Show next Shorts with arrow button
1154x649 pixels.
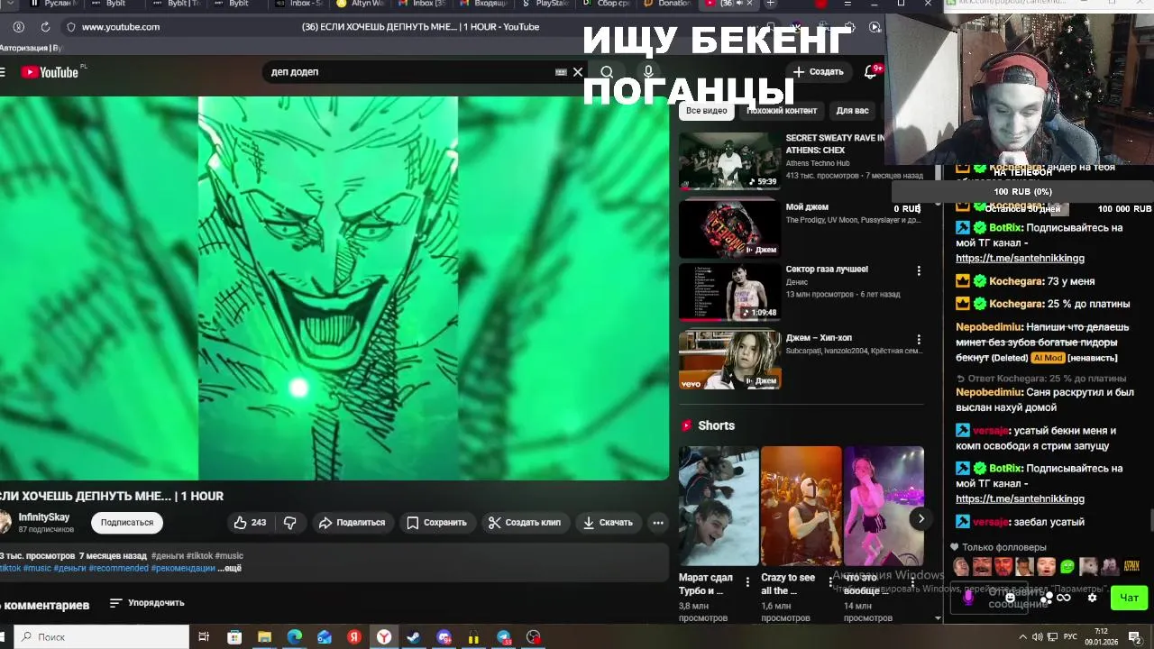920,518
